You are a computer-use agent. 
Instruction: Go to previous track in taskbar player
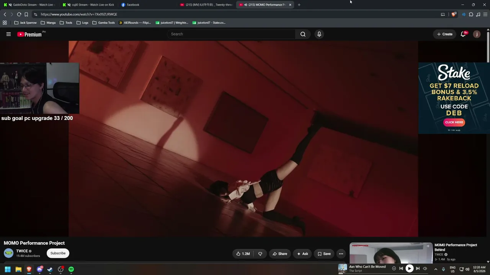coord(401,269)
